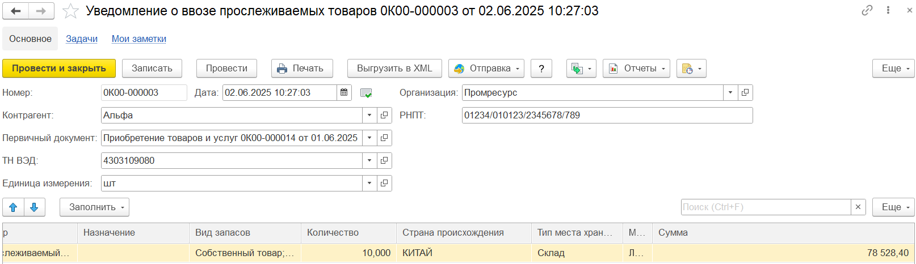The height and width of the screenshot is (264, 916).
Task: Expand the Организация dropdown list
Action: point(730,92)
